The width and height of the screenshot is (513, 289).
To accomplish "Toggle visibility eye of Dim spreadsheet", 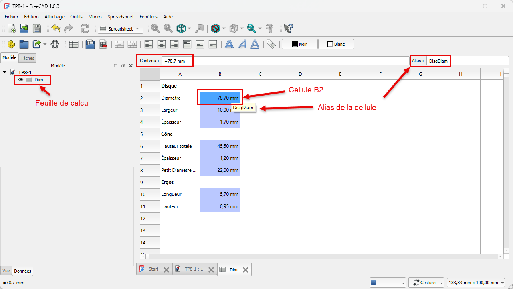I will tap(21, 80).
